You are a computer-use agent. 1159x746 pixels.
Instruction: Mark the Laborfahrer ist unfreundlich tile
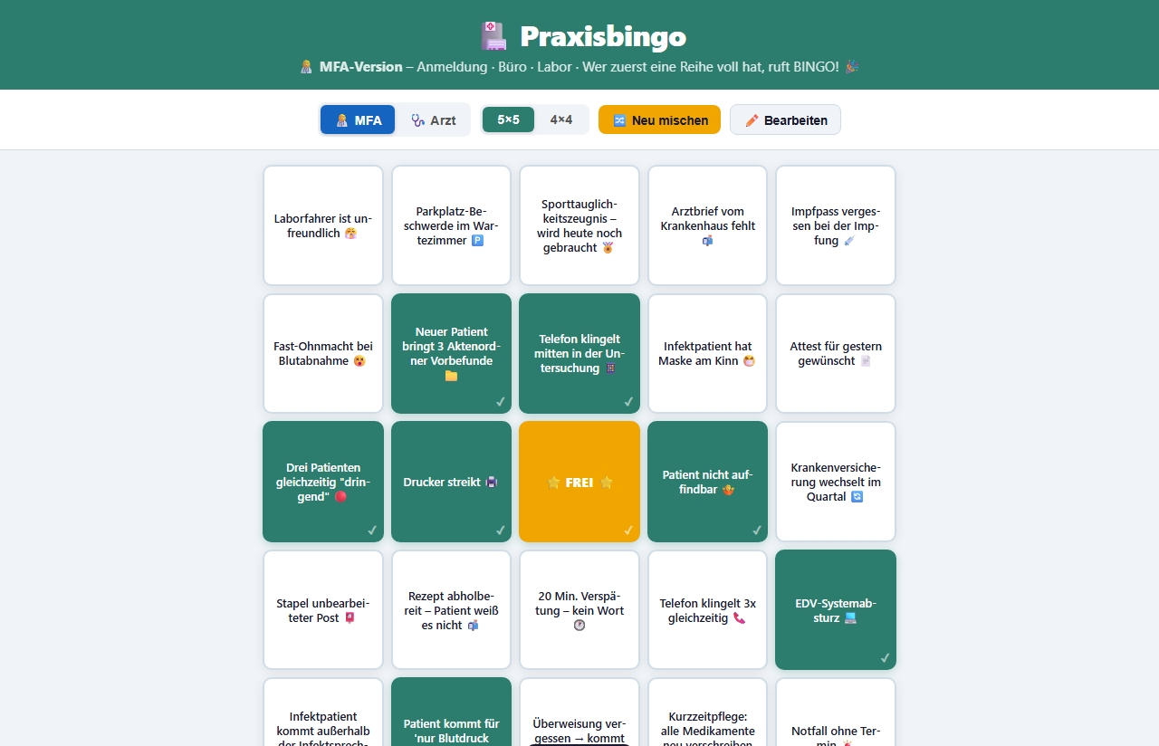[323, 225]
